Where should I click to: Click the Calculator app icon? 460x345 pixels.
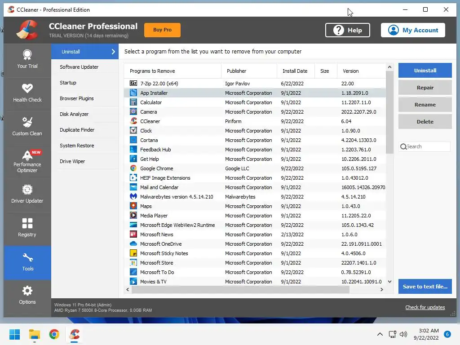coord(133,102)
